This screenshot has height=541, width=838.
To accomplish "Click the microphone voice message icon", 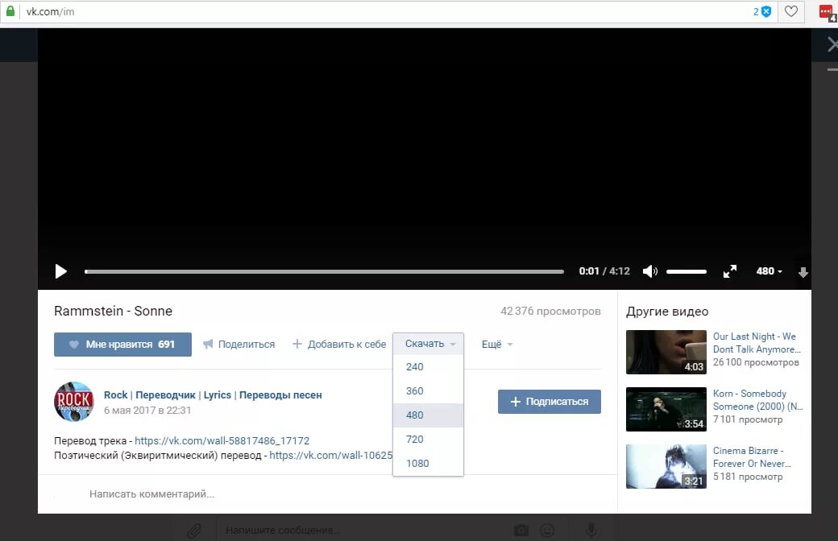I will (591, 531).
